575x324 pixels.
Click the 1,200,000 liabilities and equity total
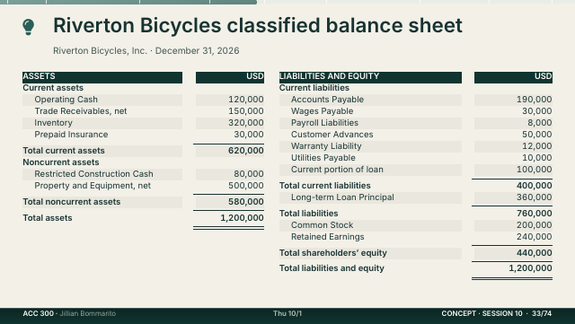530,268
